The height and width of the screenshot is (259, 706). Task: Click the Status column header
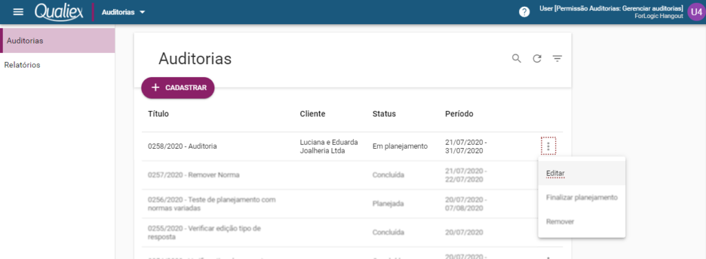384,114
